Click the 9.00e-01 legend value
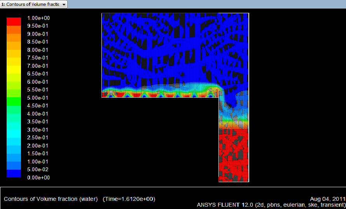Image resolution: width=346 pixels, height=209 pixels. 38,34
